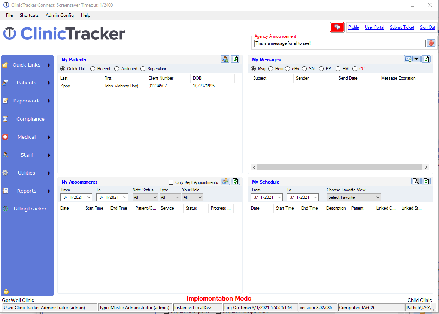Refresh the My Schedule panel
439x314 pixels.
426,181
